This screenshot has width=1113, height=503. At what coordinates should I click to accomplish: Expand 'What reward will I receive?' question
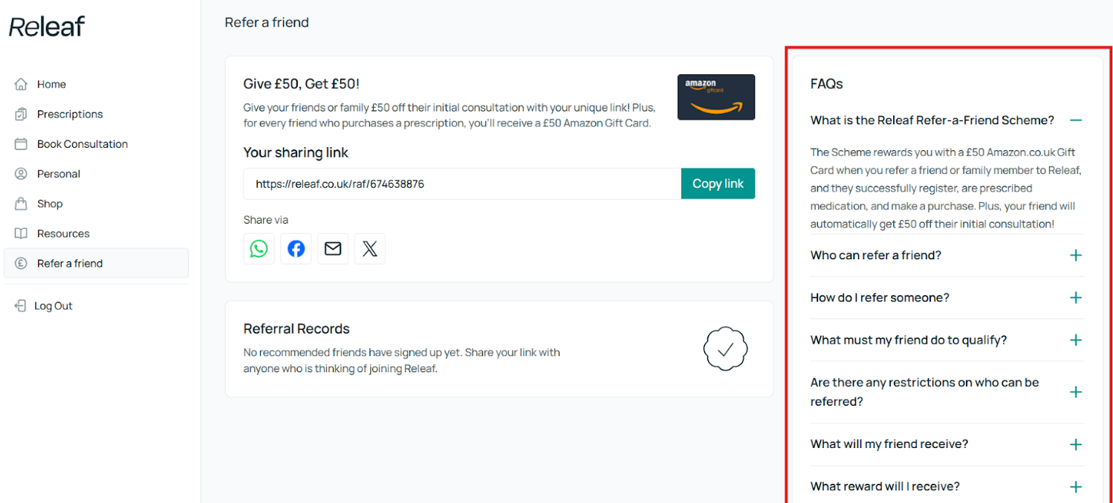947,487
